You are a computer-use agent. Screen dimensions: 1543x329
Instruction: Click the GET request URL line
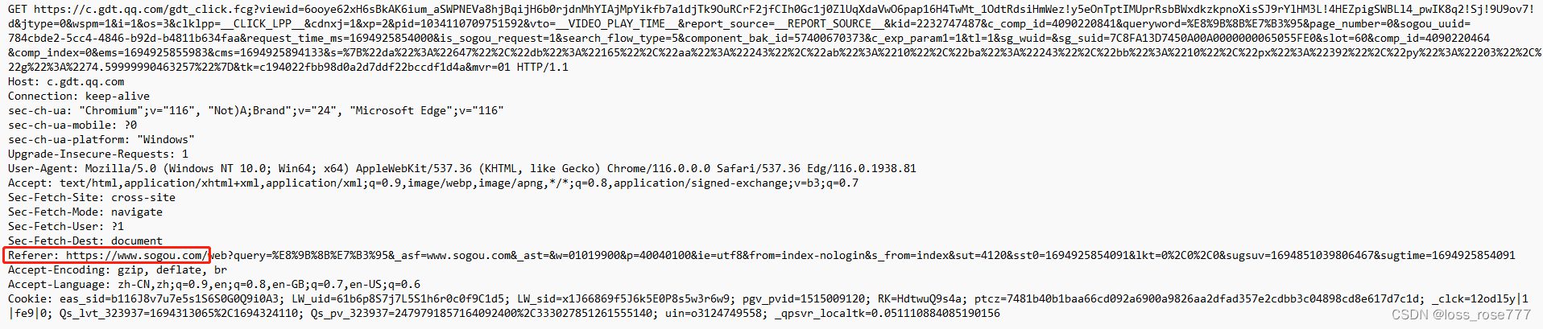pos(773,38)
